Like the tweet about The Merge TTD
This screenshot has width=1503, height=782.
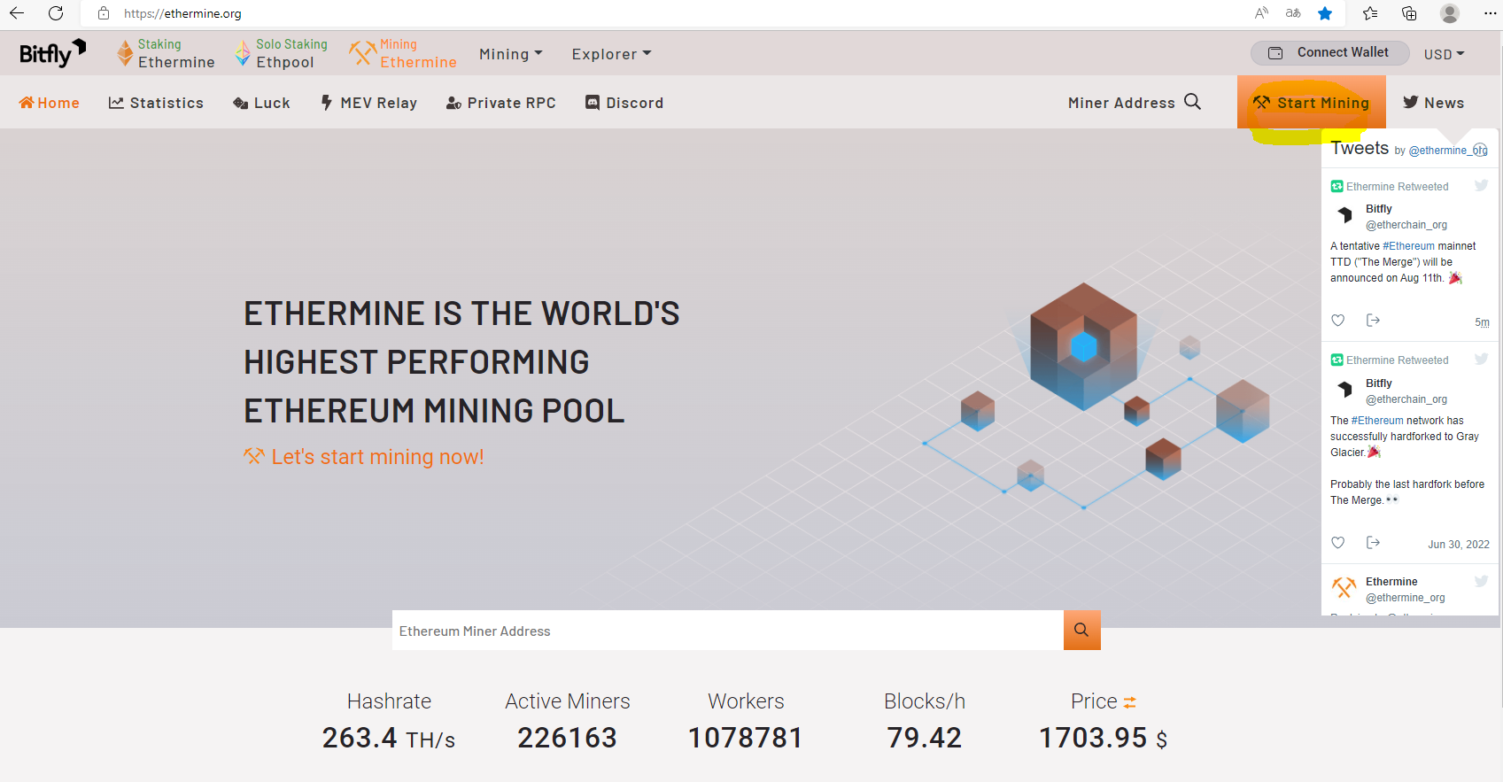pyautogui.click(x=1338, y=320)
